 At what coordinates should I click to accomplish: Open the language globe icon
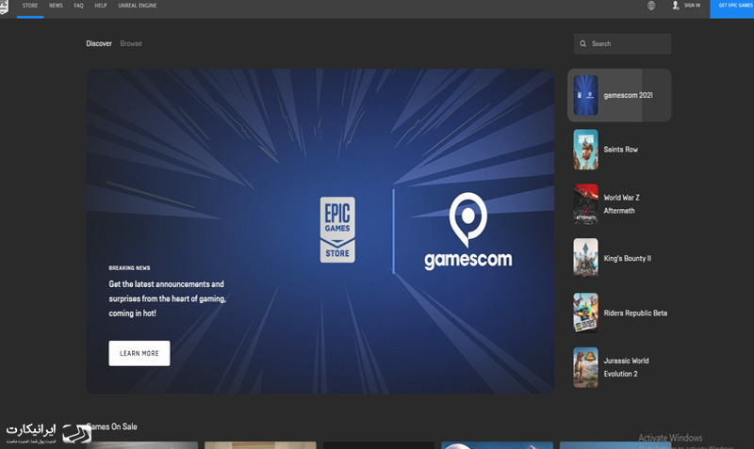[651, 6]
